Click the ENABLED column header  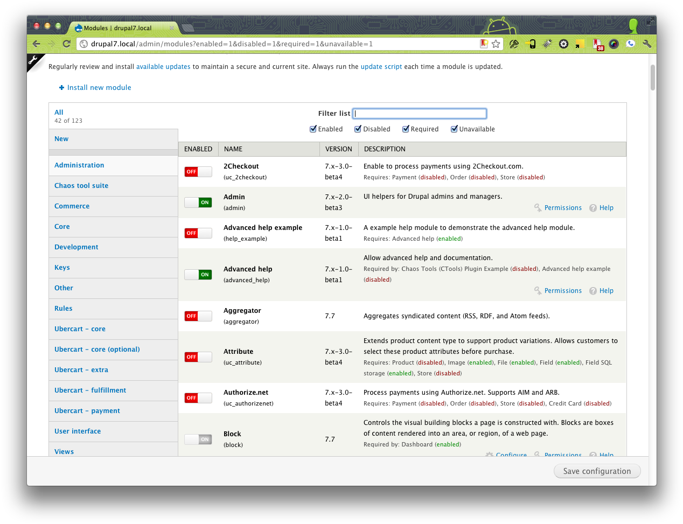pos(198,149)
